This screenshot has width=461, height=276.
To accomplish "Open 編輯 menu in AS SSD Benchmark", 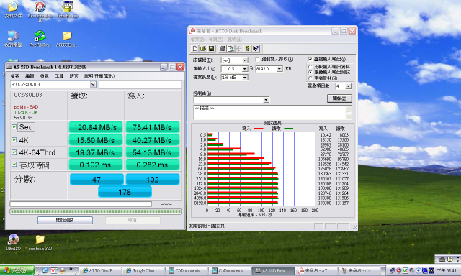I will point(30,76).
